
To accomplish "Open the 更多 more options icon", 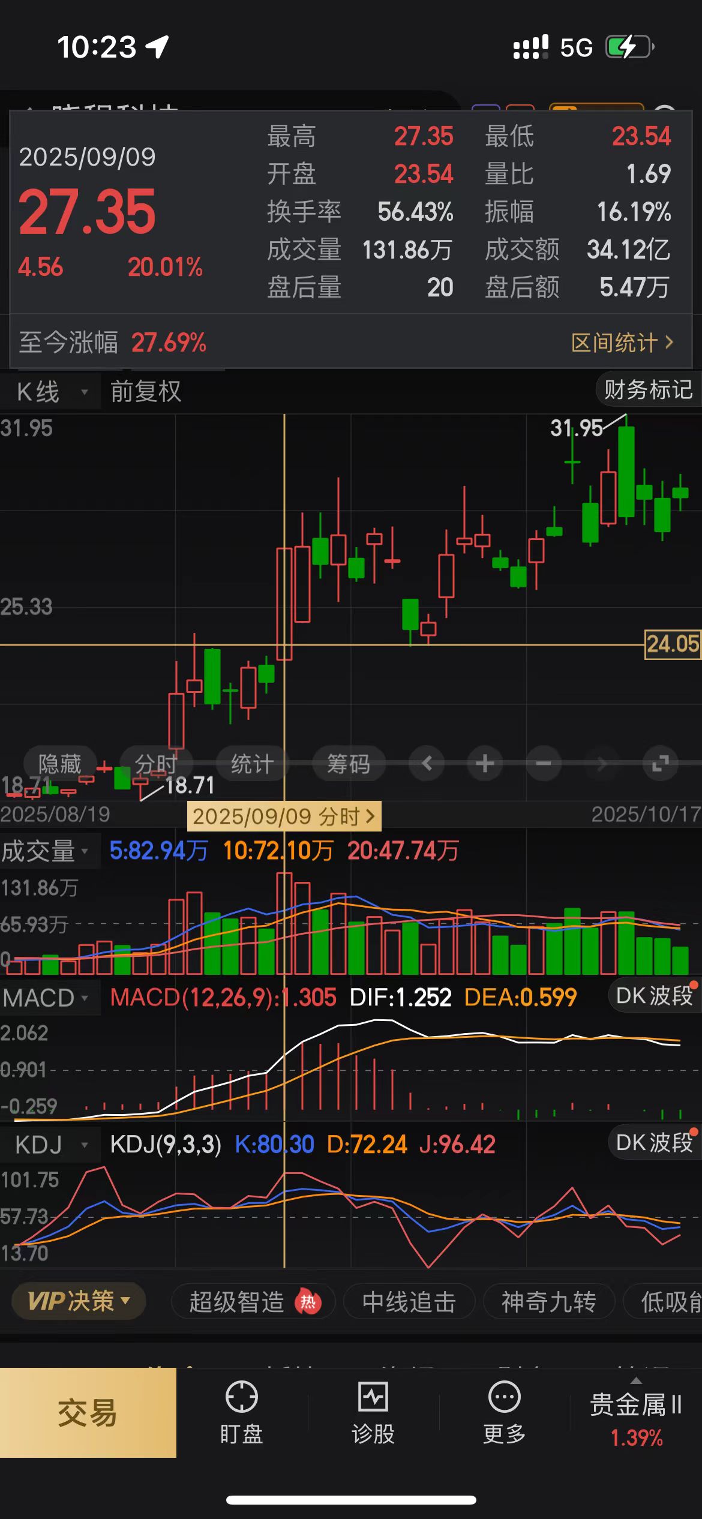I will 504,1413.
